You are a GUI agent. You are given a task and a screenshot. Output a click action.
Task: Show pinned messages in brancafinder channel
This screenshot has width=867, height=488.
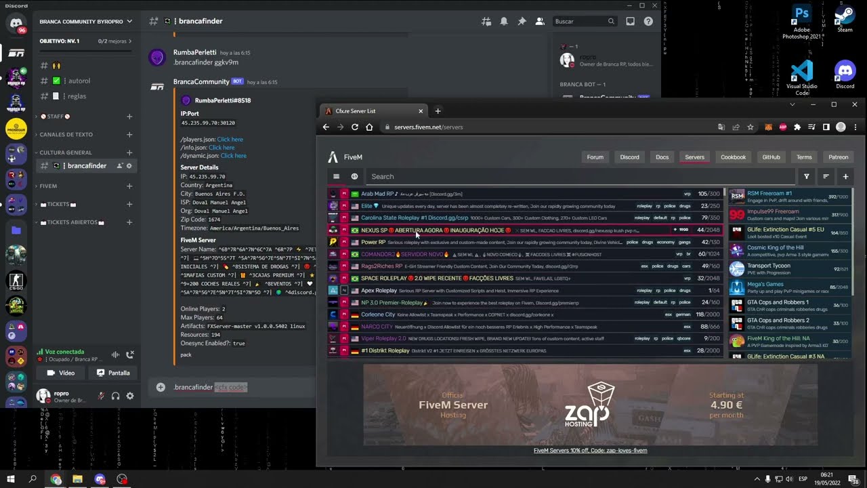coord(522,21)
